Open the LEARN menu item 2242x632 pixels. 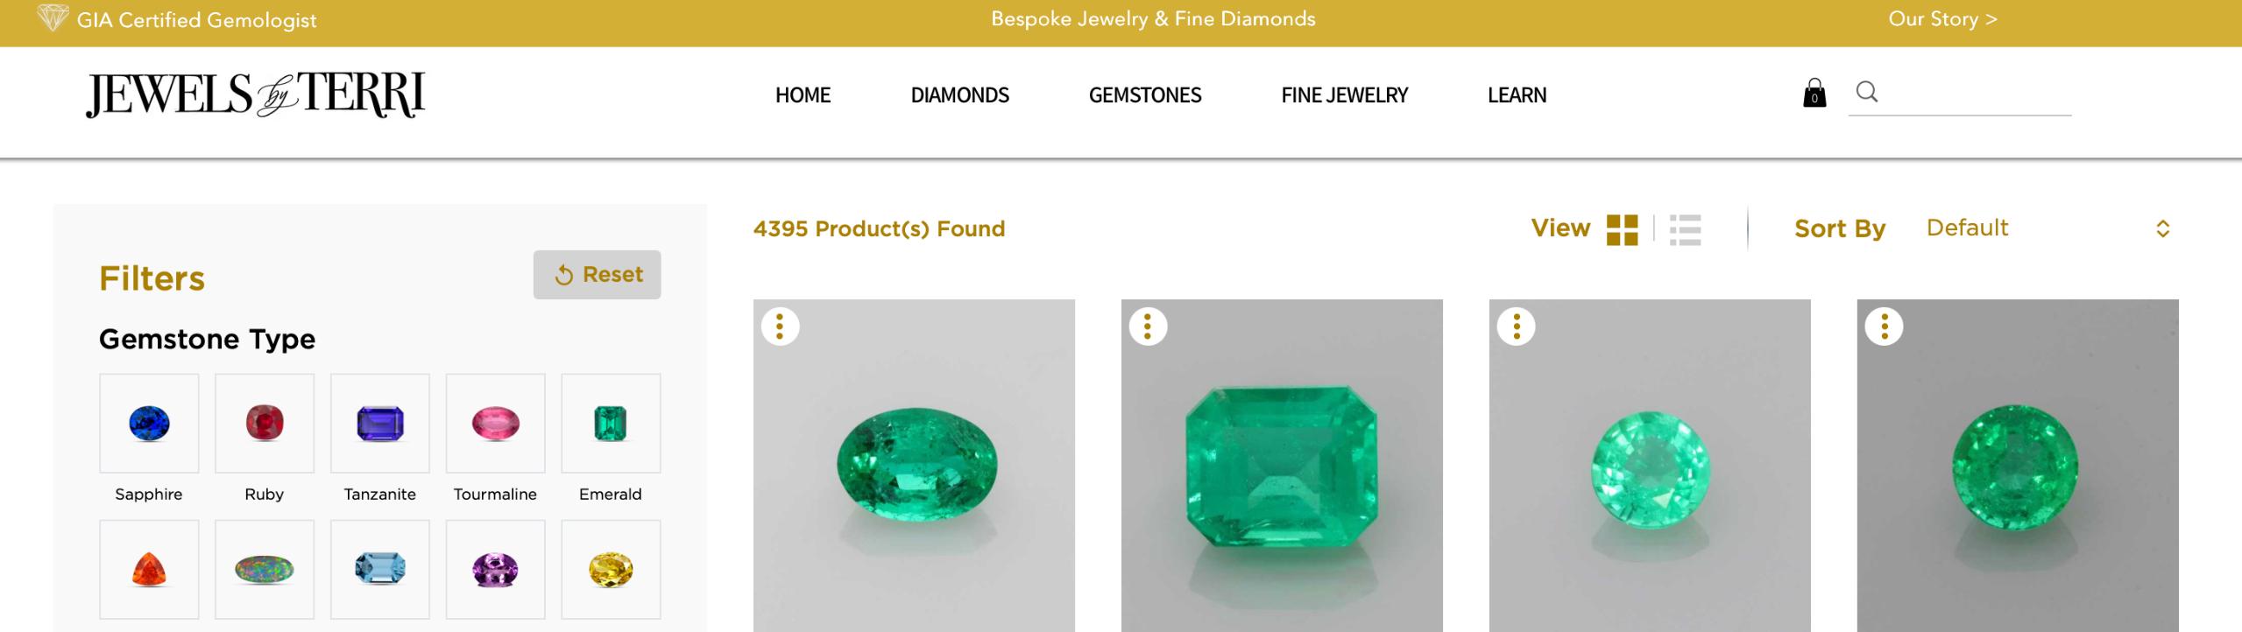1517,95
